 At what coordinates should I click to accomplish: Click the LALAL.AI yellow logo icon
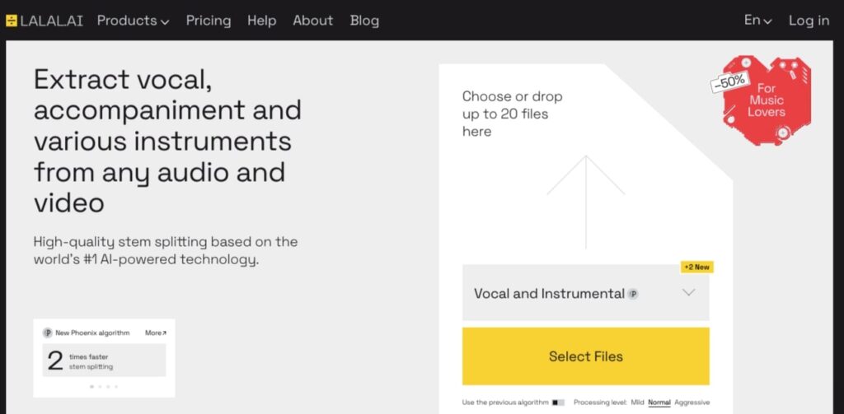(x=12, y=21)
